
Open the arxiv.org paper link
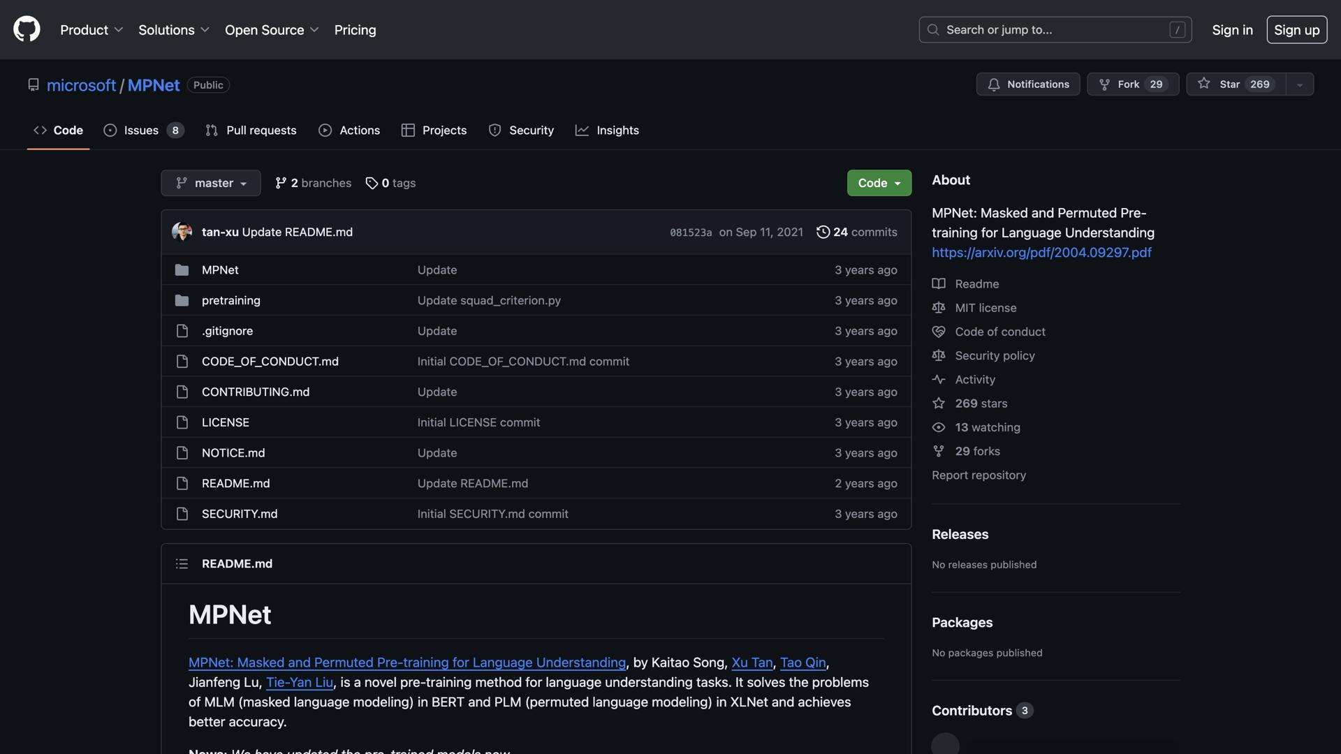coord(1041,252)
